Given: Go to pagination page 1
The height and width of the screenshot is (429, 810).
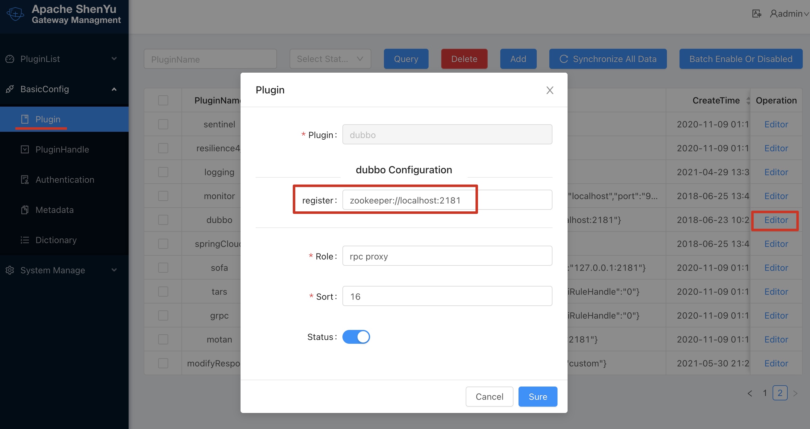Looking at the screenshot, I should (x=765, y=393).
